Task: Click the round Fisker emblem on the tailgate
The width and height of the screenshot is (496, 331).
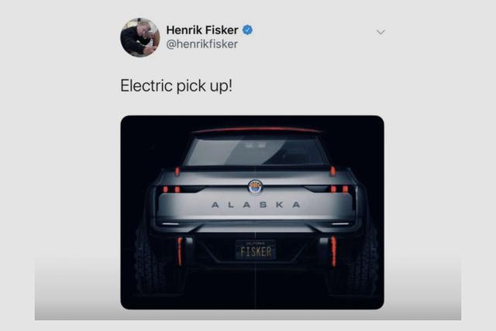Action: coord(255,187)
